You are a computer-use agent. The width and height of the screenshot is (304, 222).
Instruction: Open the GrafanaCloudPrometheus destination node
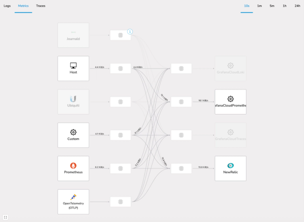pos(230,102)
